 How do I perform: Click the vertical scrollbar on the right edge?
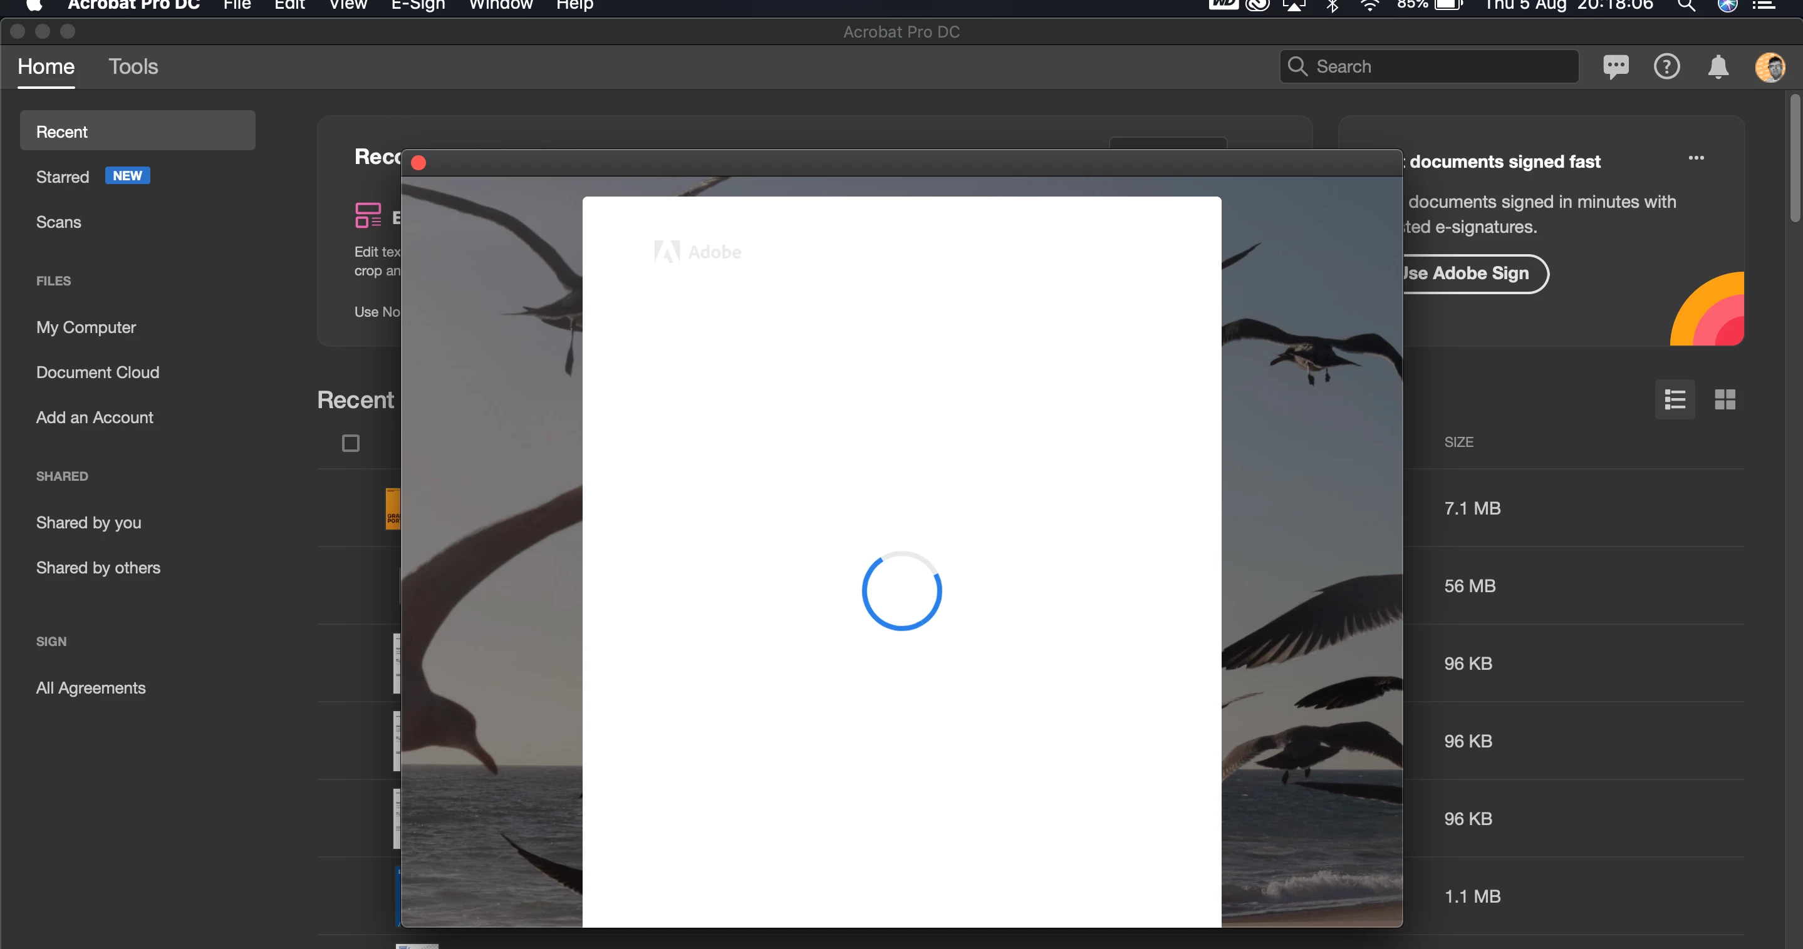(1795, 159)
